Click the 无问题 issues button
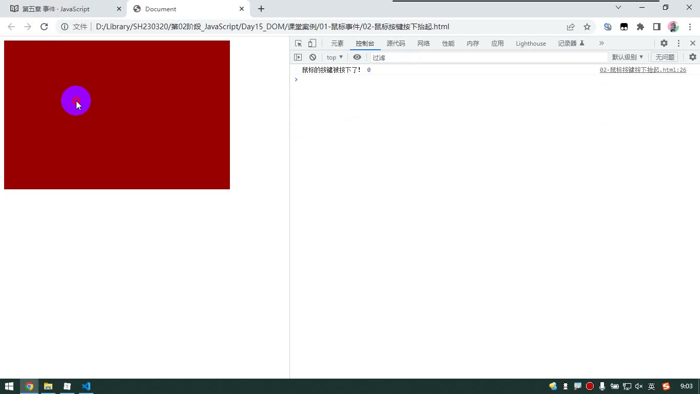This screenshot has height=394, width=700. click(x=665, y=57)
